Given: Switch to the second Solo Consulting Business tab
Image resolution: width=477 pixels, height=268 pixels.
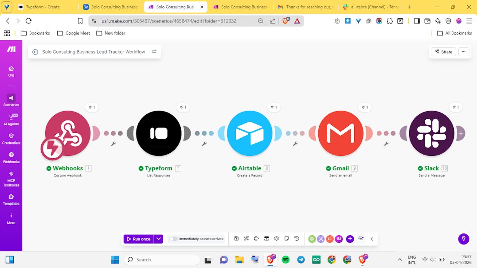Looking at the screenshot, I should point(241,7).
